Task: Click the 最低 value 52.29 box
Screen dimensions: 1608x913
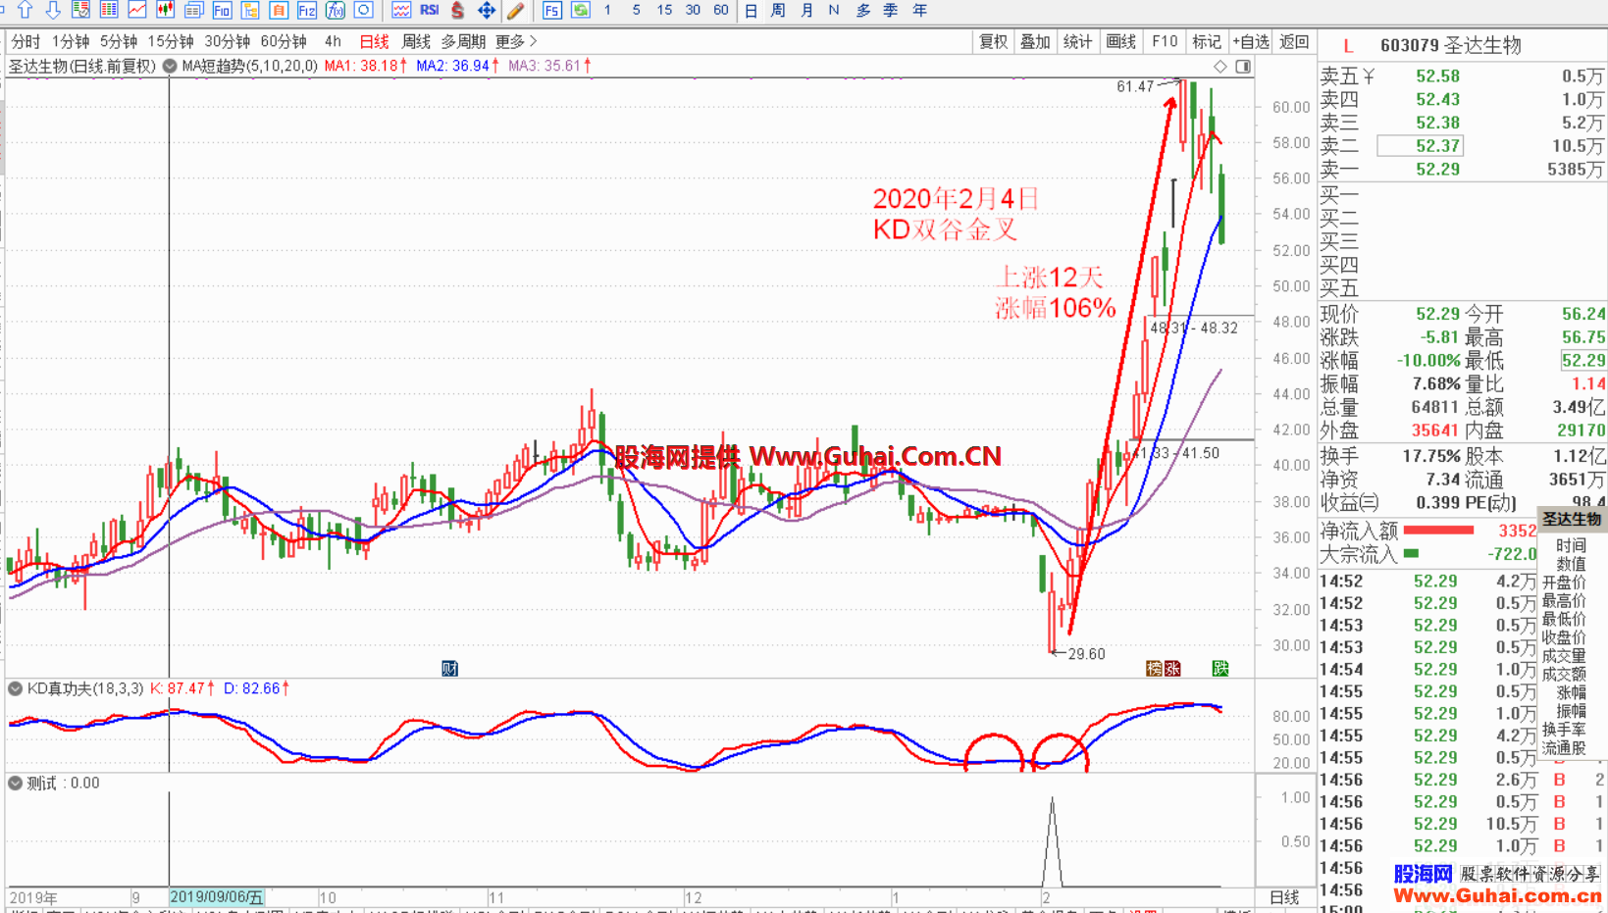Action: click(x=1583, y=360)
